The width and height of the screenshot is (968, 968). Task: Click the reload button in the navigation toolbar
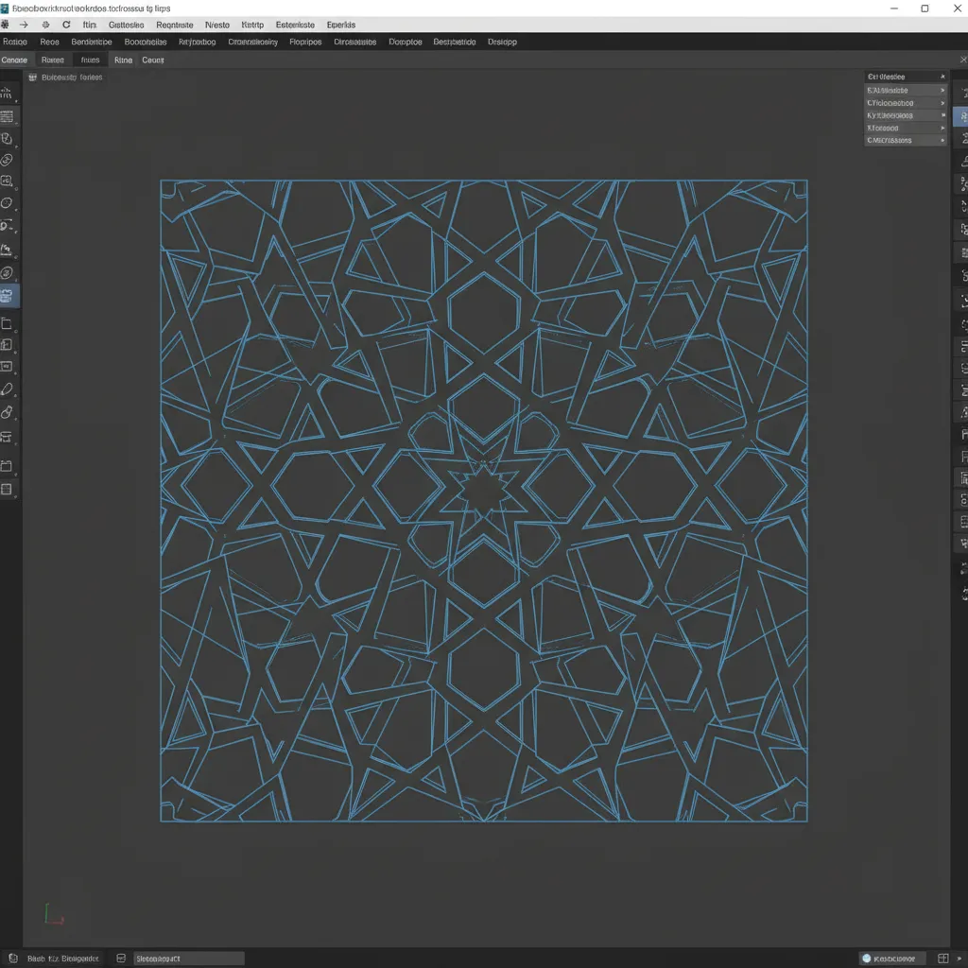64,25
